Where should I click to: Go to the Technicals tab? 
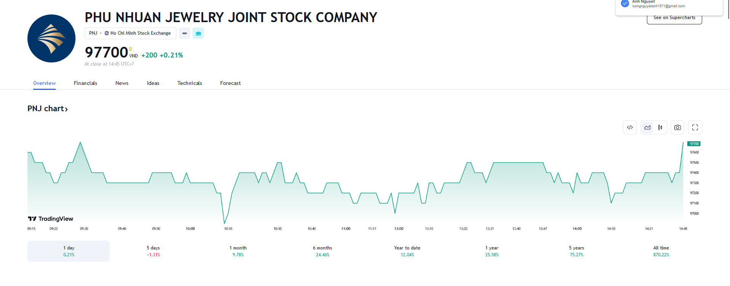(x=189, y=83)
